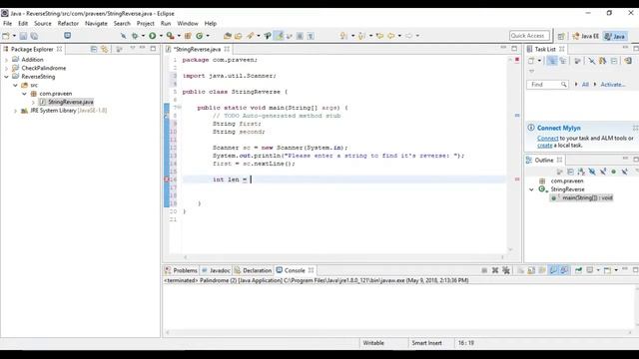Run the program with green Run button
The height and width of the screenshot is (359, 639).
tap(153, 36)
